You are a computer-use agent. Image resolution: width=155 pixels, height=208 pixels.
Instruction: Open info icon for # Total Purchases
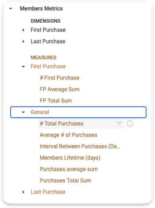[x=130, y=123]
